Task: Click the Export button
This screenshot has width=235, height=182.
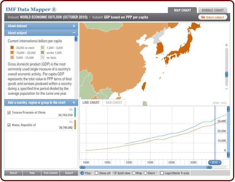Action: (69, 173)
